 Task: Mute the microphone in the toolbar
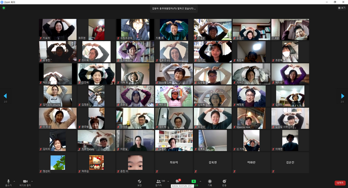[8, 183]
